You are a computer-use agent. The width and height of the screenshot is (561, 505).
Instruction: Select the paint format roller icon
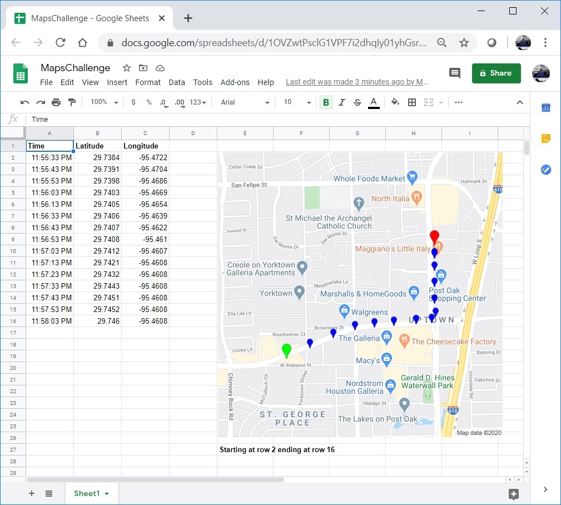72,102
